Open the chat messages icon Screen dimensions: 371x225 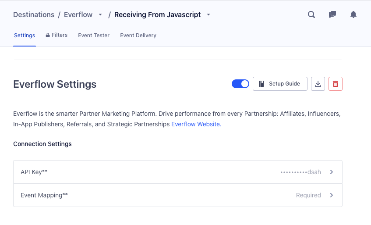[x=332, y=14]
